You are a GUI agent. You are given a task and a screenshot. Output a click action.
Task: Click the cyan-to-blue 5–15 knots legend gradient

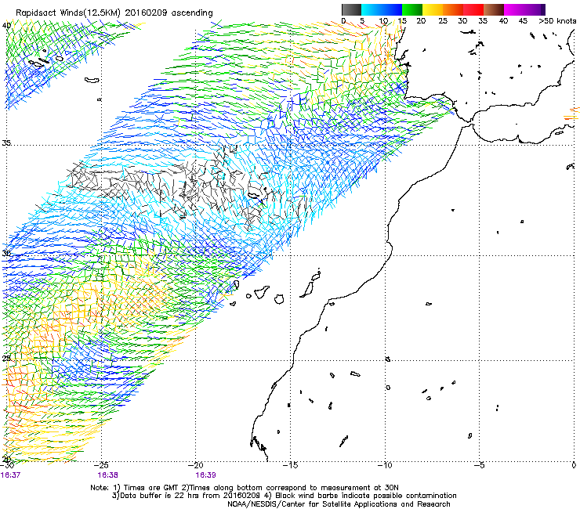point(382,9)
